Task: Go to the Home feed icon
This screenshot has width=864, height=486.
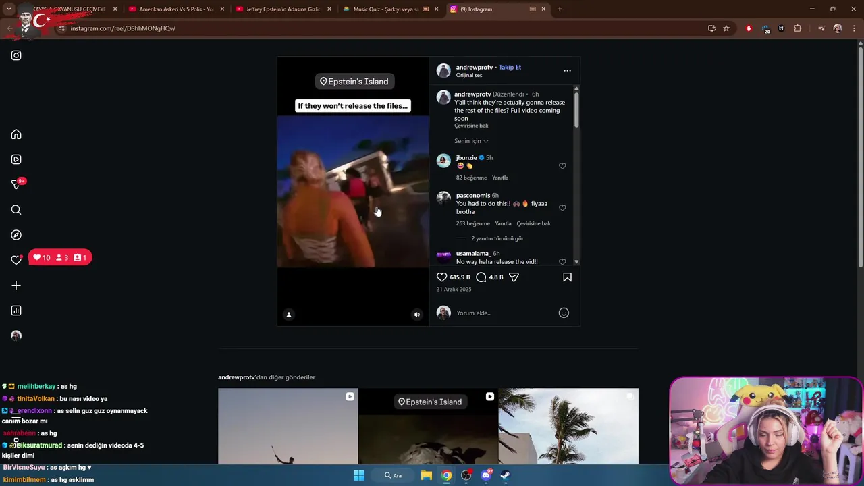Action: coord(16,134)
